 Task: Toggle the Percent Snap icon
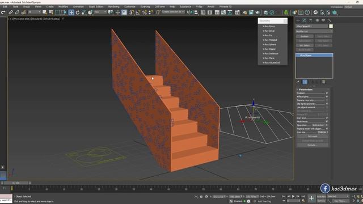(x=145, y=12)
